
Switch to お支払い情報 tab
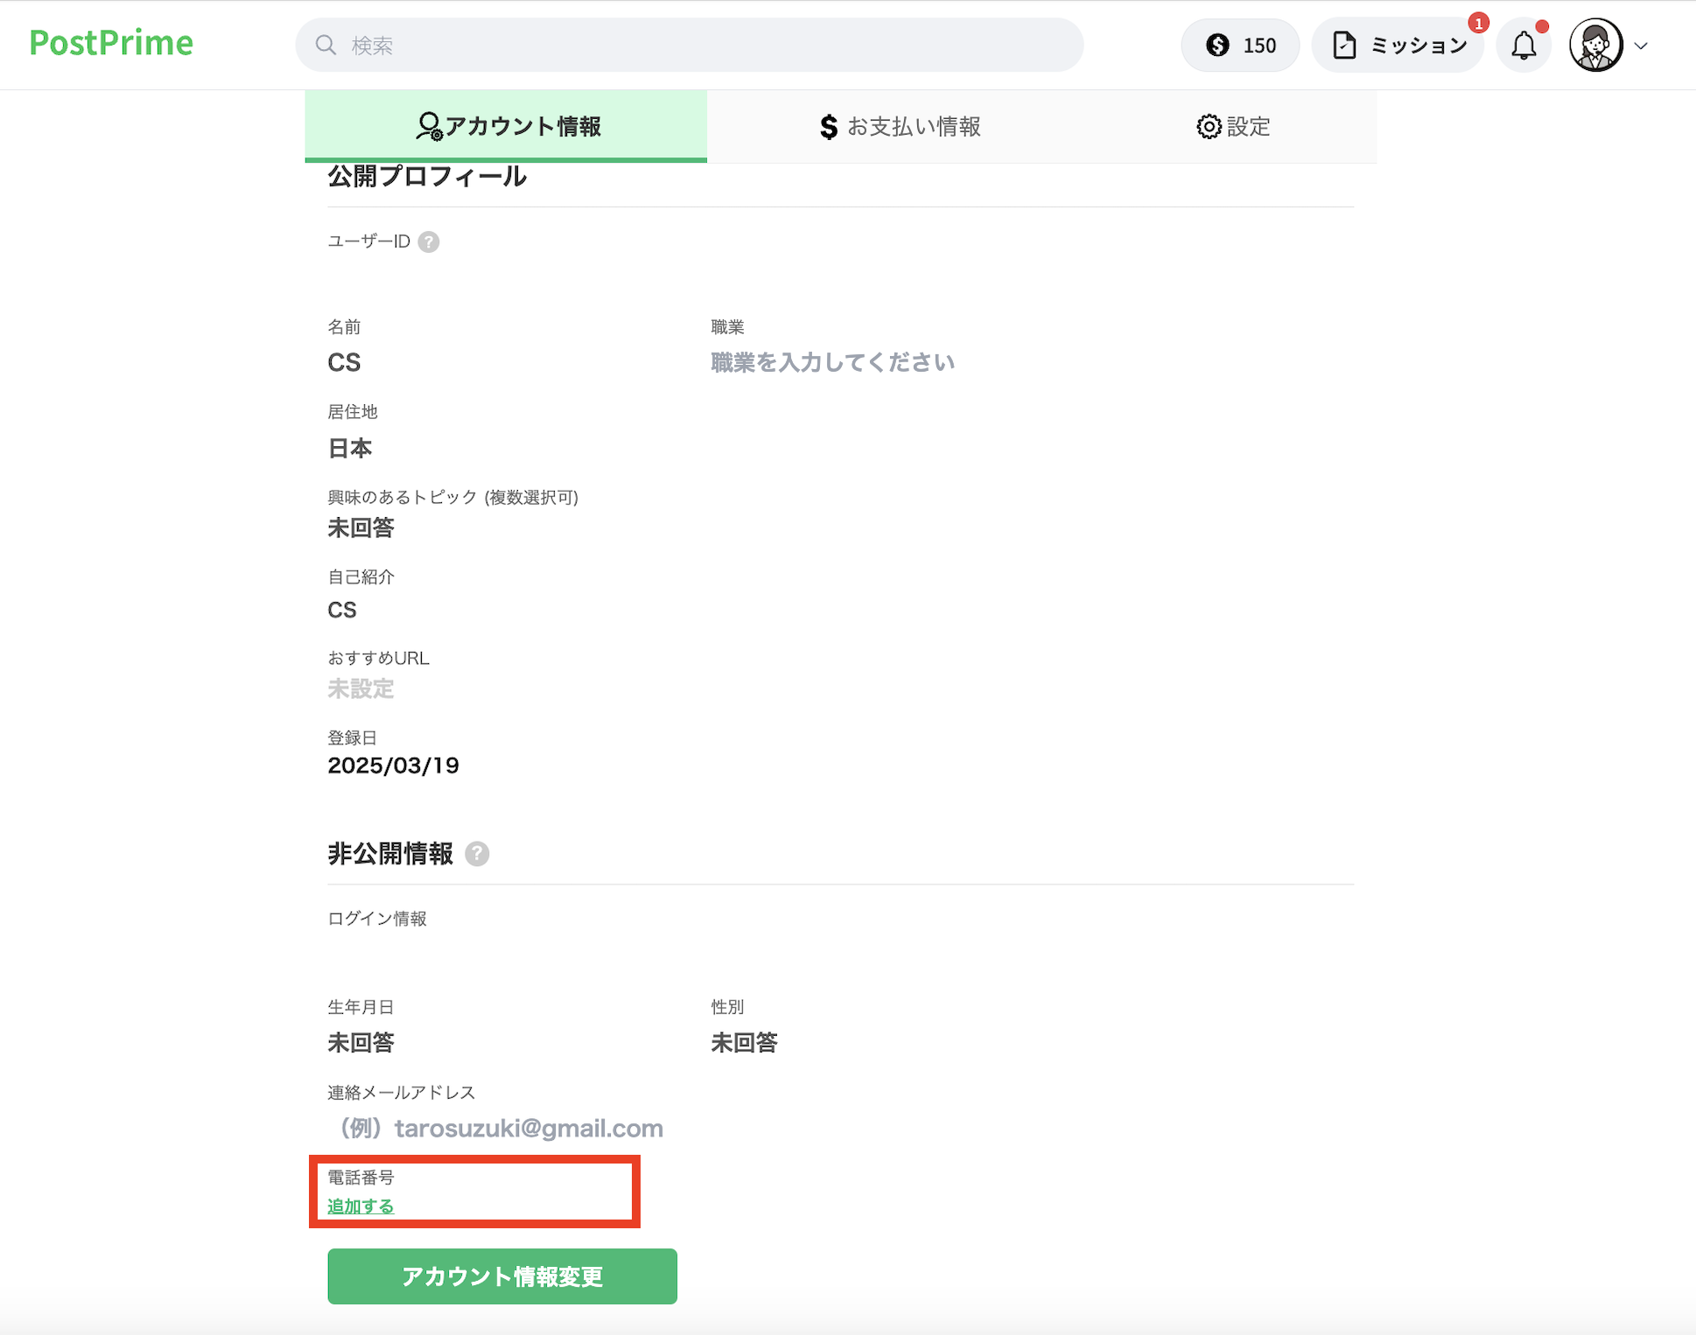(x=901, y=126)
